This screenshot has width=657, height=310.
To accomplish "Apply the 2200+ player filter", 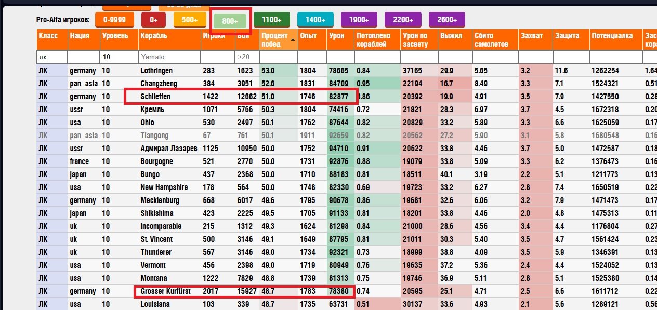I will (x=403, y=20).
